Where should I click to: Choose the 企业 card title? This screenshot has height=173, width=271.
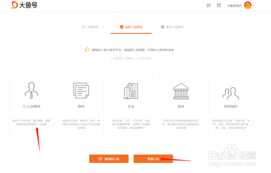131,106
